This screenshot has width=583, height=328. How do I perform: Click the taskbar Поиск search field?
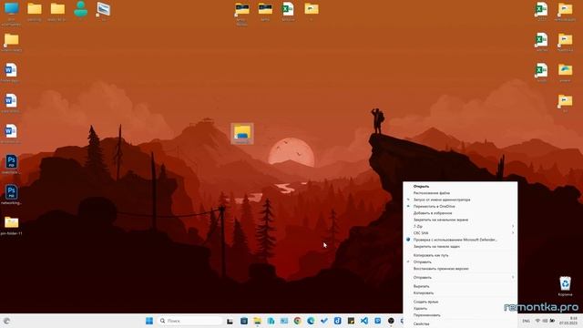pos(189,321)
